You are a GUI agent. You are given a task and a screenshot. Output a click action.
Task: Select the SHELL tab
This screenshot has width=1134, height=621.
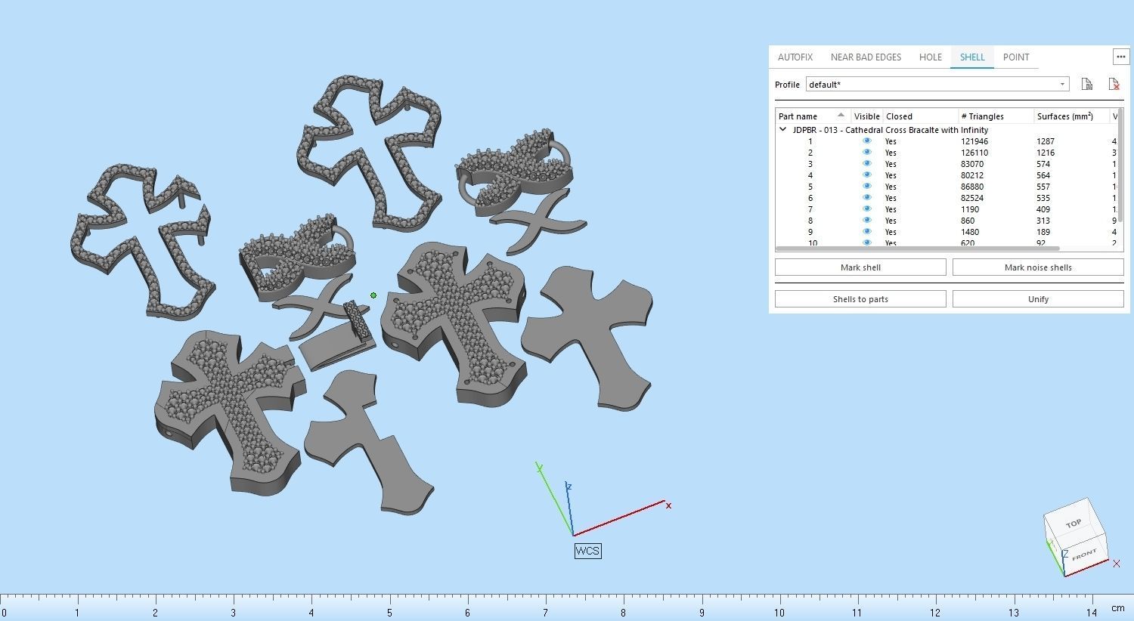972,57
